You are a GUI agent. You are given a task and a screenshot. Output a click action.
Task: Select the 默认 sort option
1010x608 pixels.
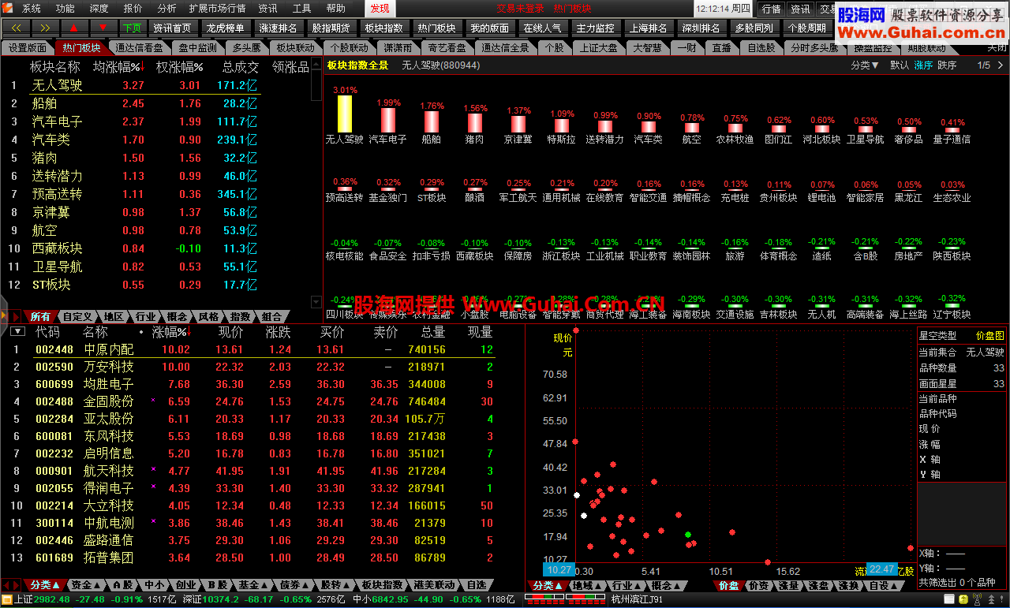pos(900,65)
